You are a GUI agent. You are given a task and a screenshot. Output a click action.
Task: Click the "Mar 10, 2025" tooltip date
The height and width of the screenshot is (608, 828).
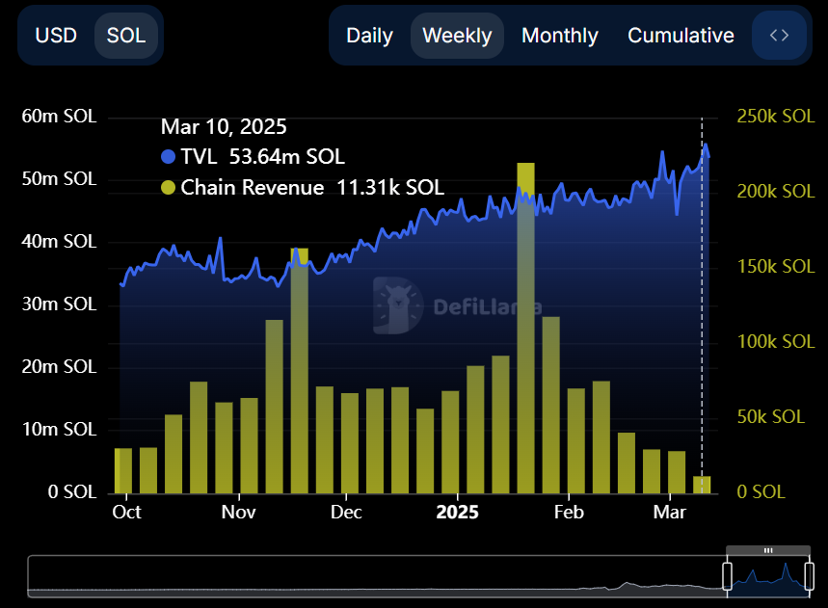tap(224, 126)
